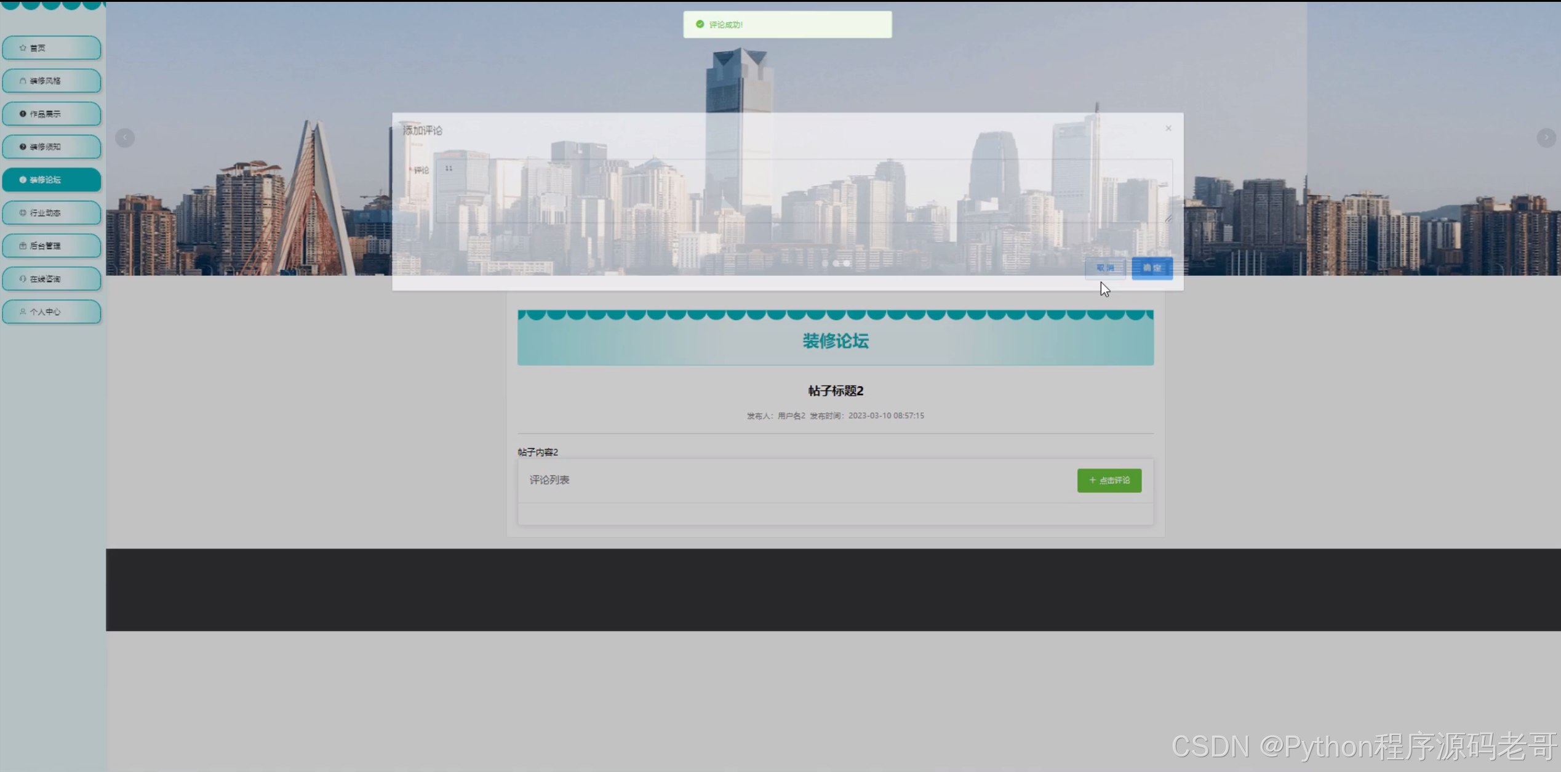
Task: Select the 装修论坛 sidebar menu item
Action: pos(52,180)
